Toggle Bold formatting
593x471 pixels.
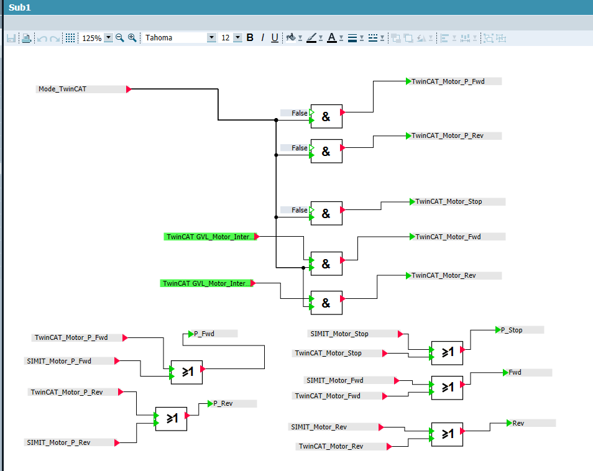coord(250,38)
